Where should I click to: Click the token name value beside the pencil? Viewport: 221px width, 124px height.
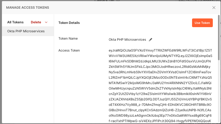tap(127, 40)
